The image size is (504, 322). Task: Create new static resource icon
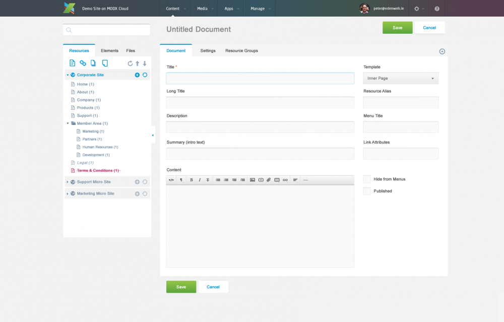click(105, 63)
